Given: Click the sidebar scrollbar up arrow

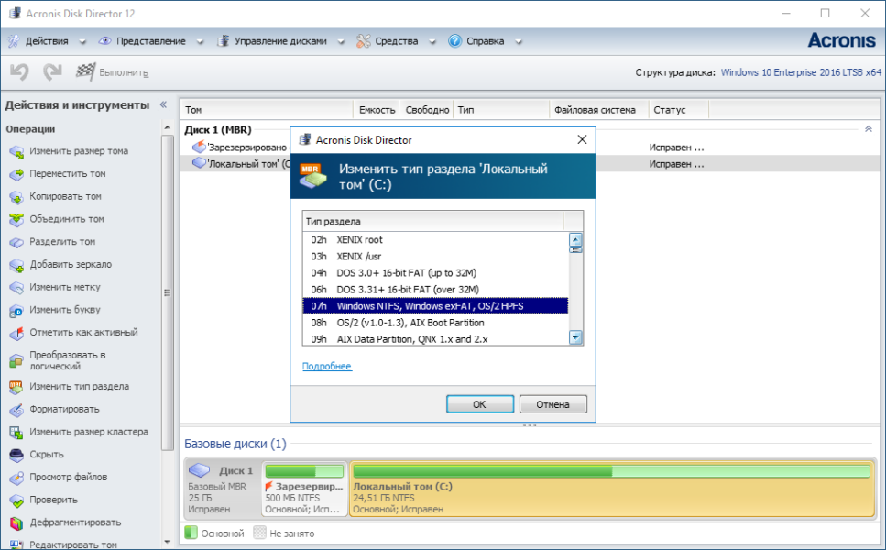Looking at the screenshot, I should 167,128.
